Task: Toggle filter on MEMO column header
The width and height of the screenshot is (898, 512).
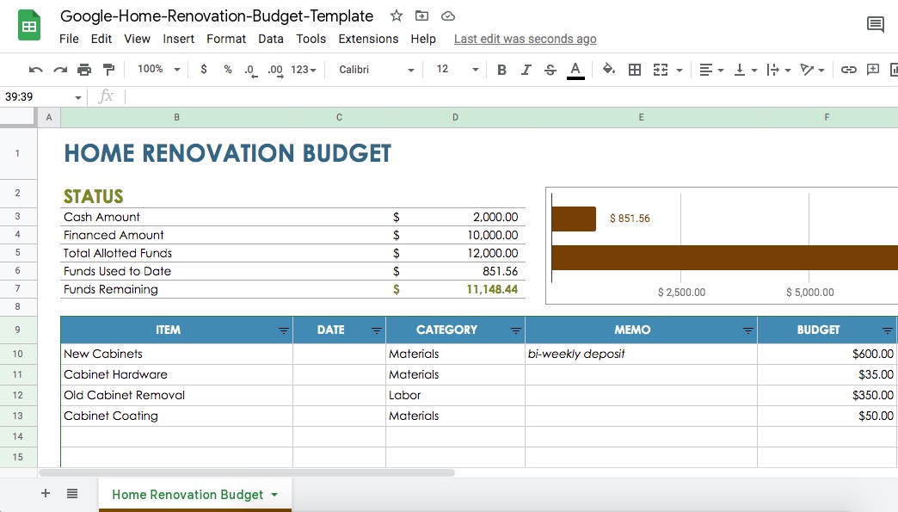Action: (x=748, y=331)
